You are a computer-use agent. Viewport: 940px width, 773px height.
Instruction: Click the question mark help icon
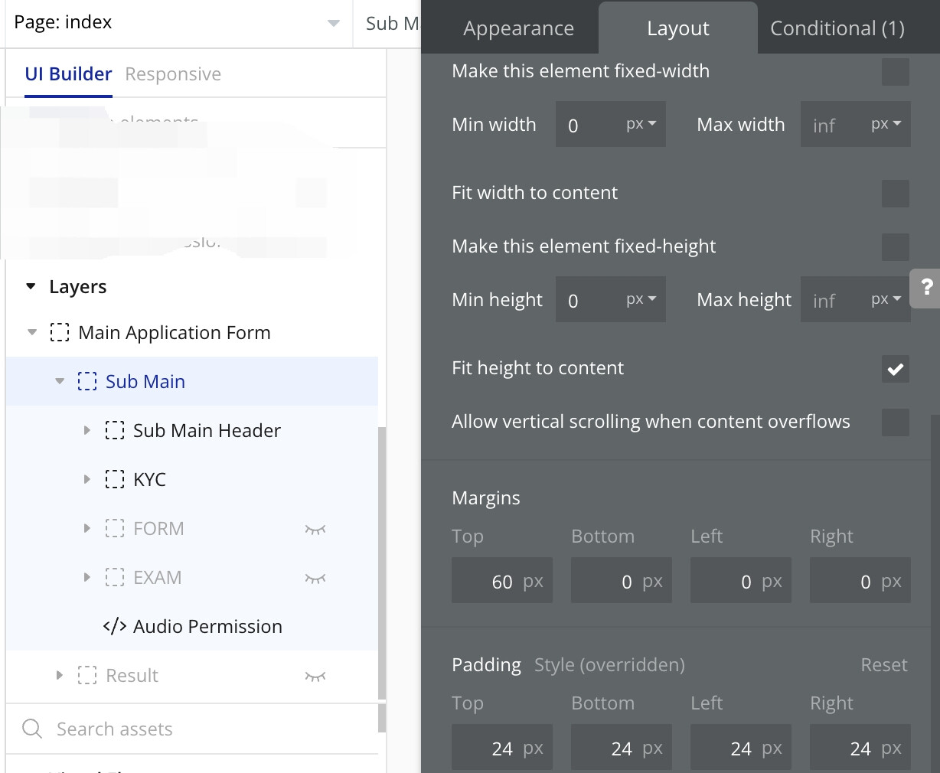click(x=926, y=288)
